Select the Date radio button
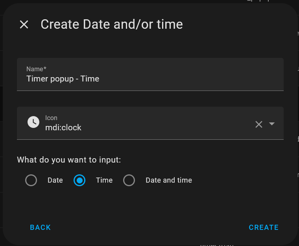299x246 pixels. pyautogui.click(x=31, y=180)
